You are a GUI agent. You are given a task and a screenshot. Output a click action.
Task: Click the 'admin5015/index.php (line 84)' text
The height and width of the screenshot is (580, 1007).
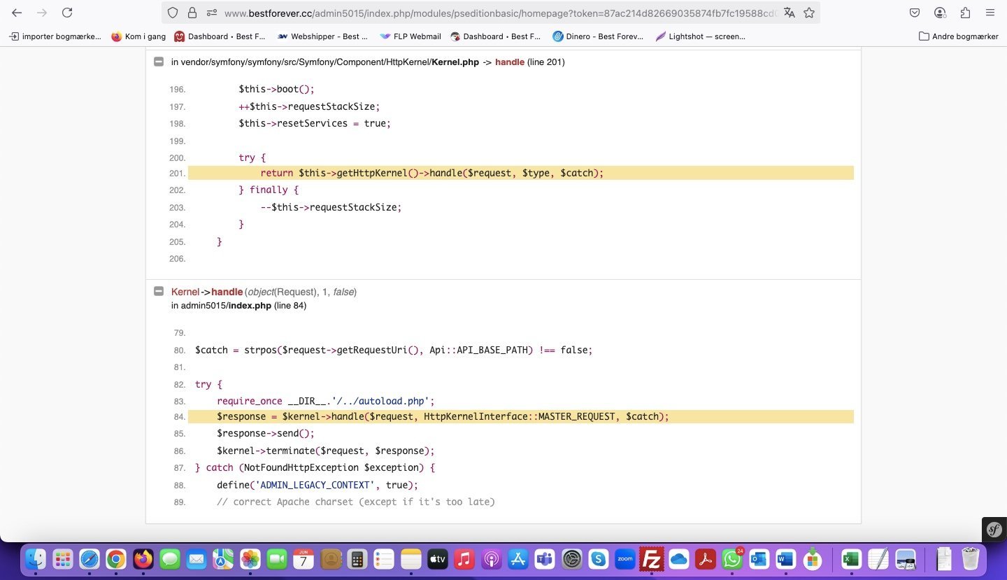click(x=243, y=306)
